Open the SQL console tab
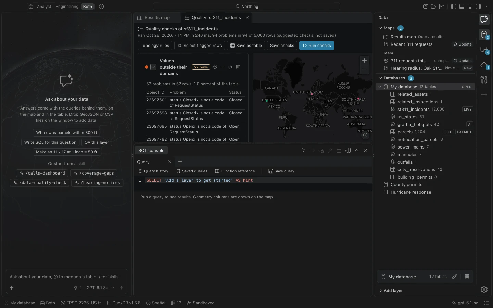493x308 pixels. [x=151, y=151]
